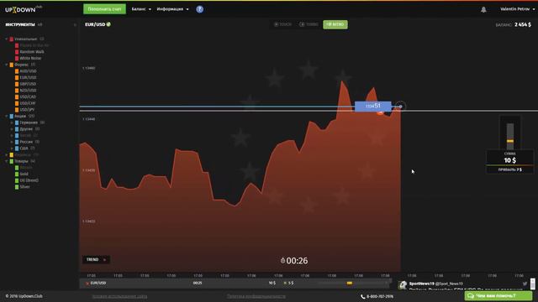
Task: Click the account balance 2 454 $ text
Action: 523,24
